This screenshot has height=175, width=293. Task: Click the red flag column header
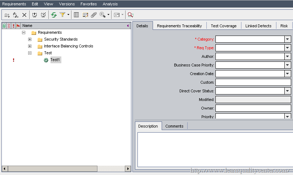18,26
